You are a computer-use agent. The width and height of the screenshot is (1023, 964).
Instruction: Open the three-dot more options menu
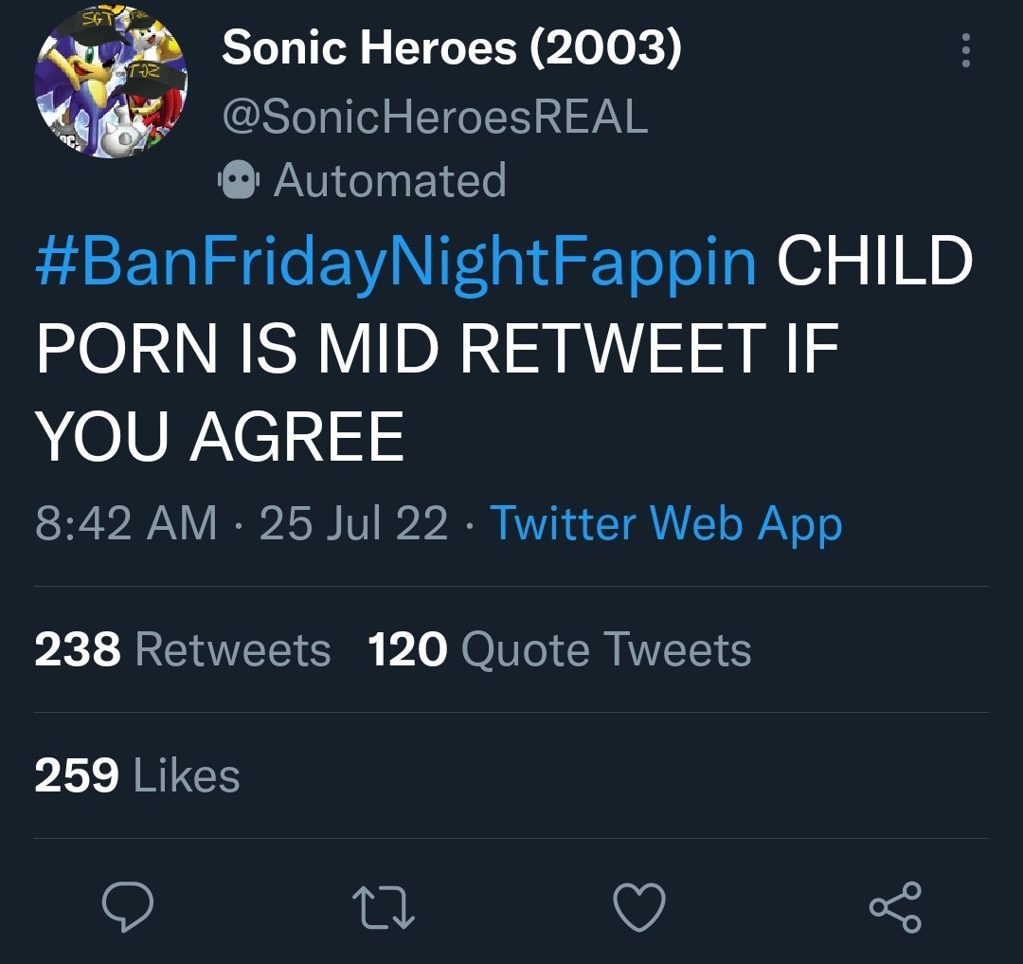pos(966,50)
